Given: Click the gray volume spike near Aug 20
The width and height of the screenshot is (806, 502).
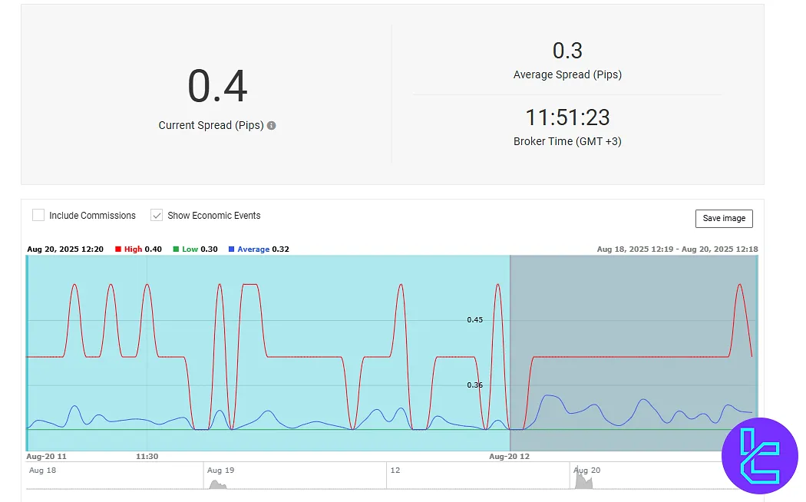Looking at the screenshot, I should (x=584, y=482).
